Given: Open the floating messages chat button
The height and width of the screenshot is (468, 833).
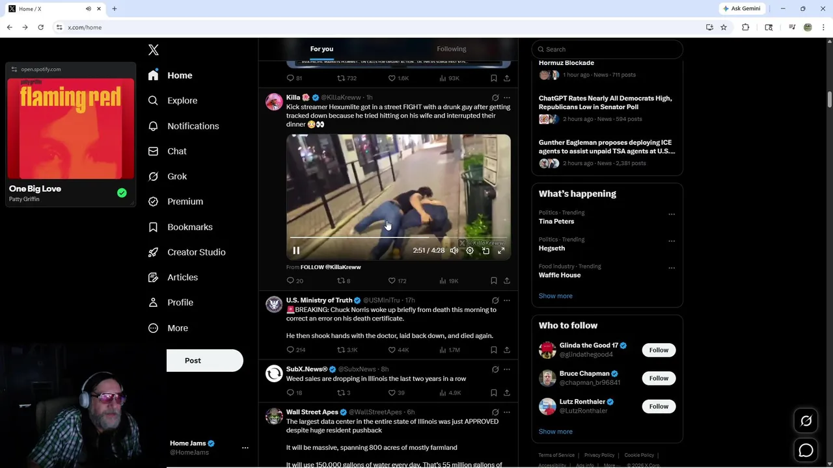Looking at the screenshot, I should click(806, 450).
